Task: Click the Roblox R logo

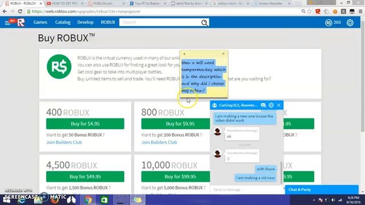Action: pyautogui.click(x=21, y=23)
